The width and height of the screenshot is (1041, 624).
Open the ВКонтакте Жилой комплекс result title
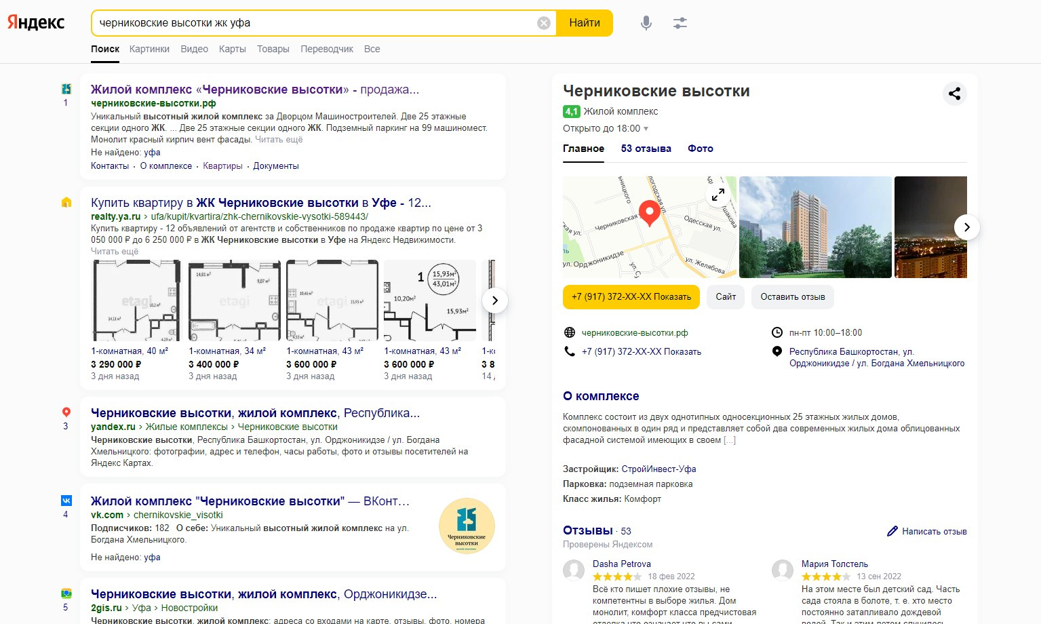(x=250, y=501)
